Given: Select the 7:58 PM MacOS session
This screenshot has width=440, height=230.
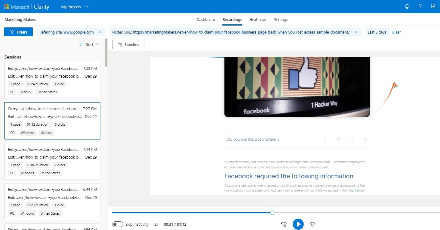Looking at the screenshot, I should 52,80.
